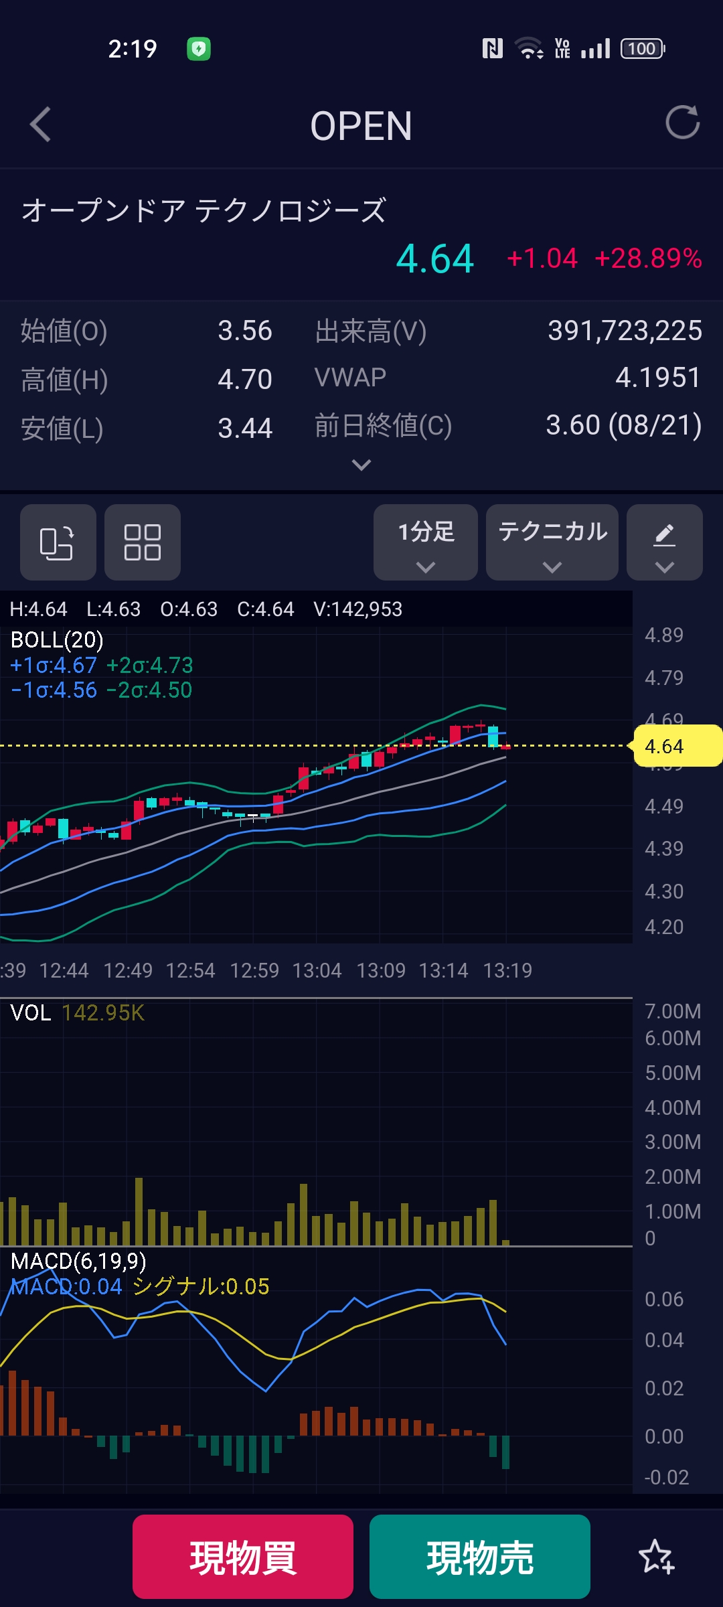Tap the VOL 142.95K label
The image size is (723, 1607).
[x=78, y=1013]
